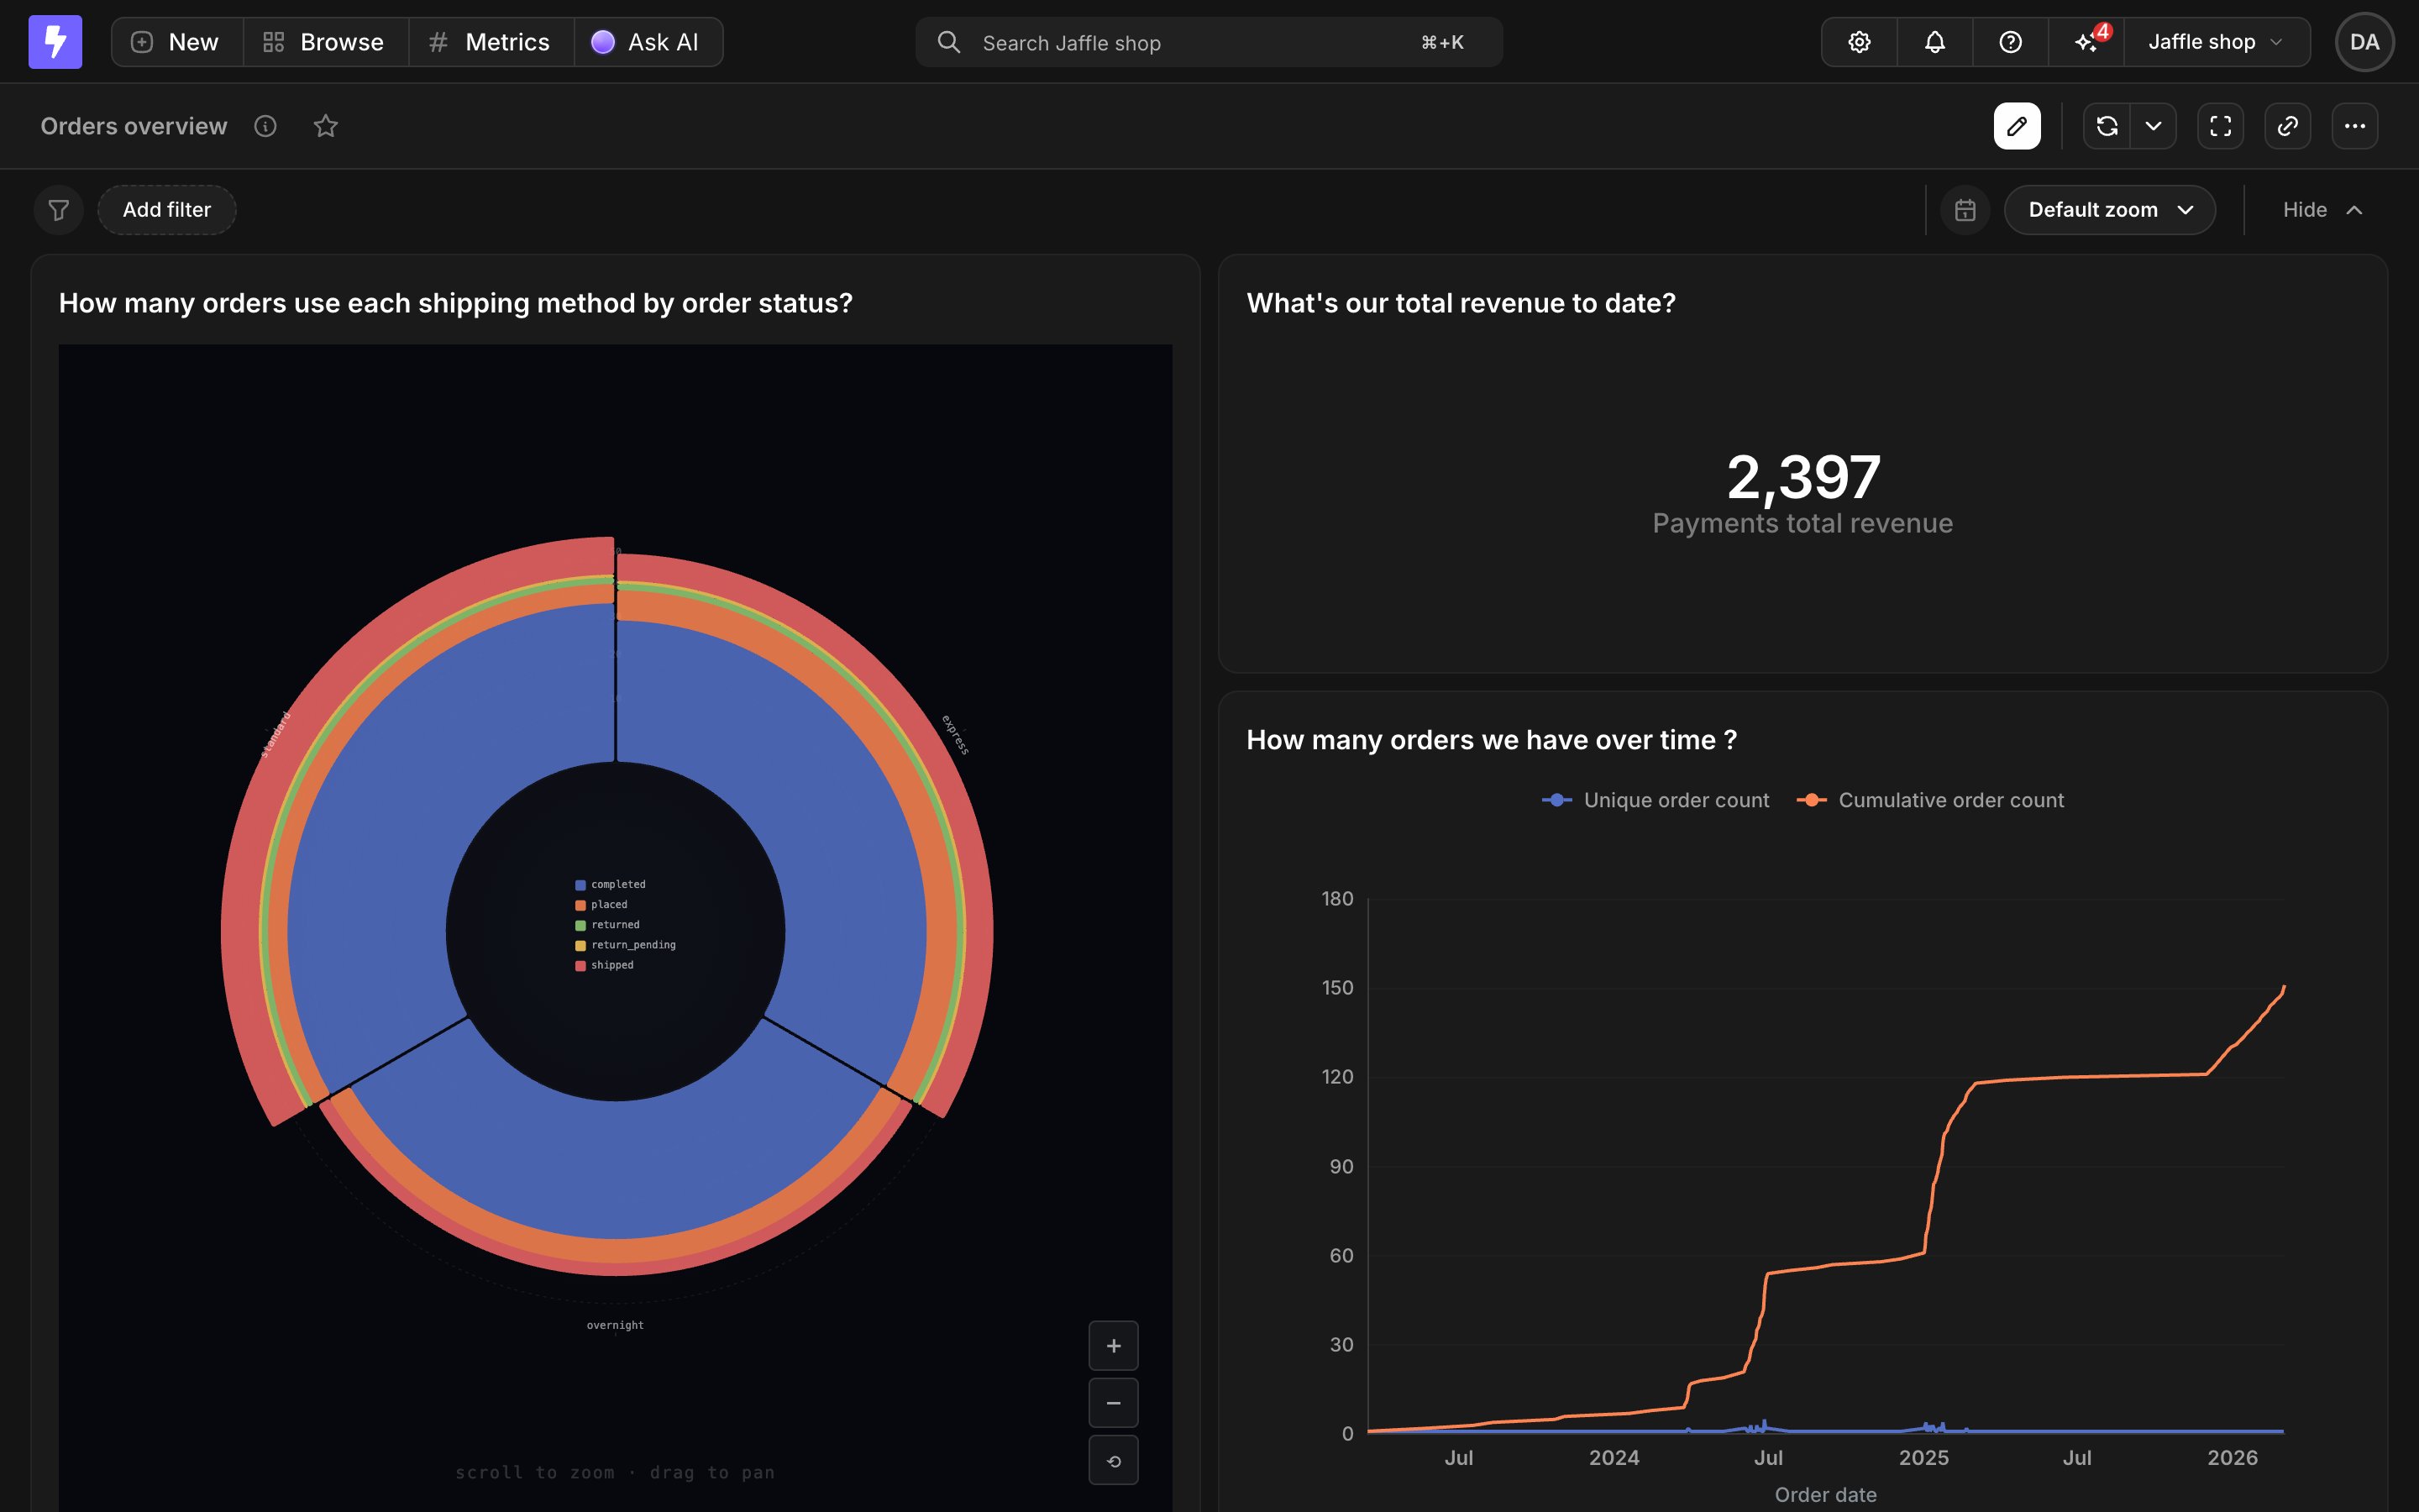This screenshot has height=1512, width=2419.
Task: Toggle returned legend entry in sunburst
Action: (608, 925)
